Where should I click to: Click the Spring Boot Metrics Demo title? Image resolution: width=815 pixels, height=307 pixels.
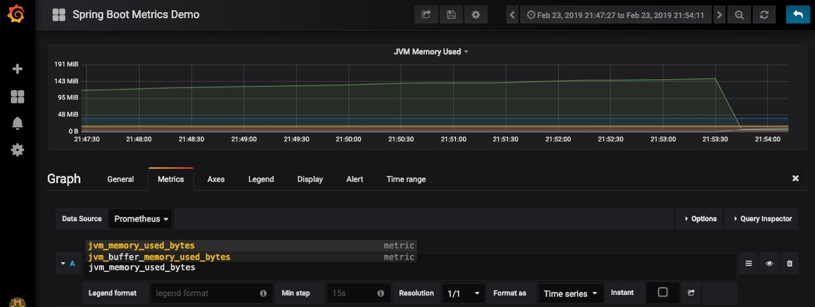(x=136, y=15)
